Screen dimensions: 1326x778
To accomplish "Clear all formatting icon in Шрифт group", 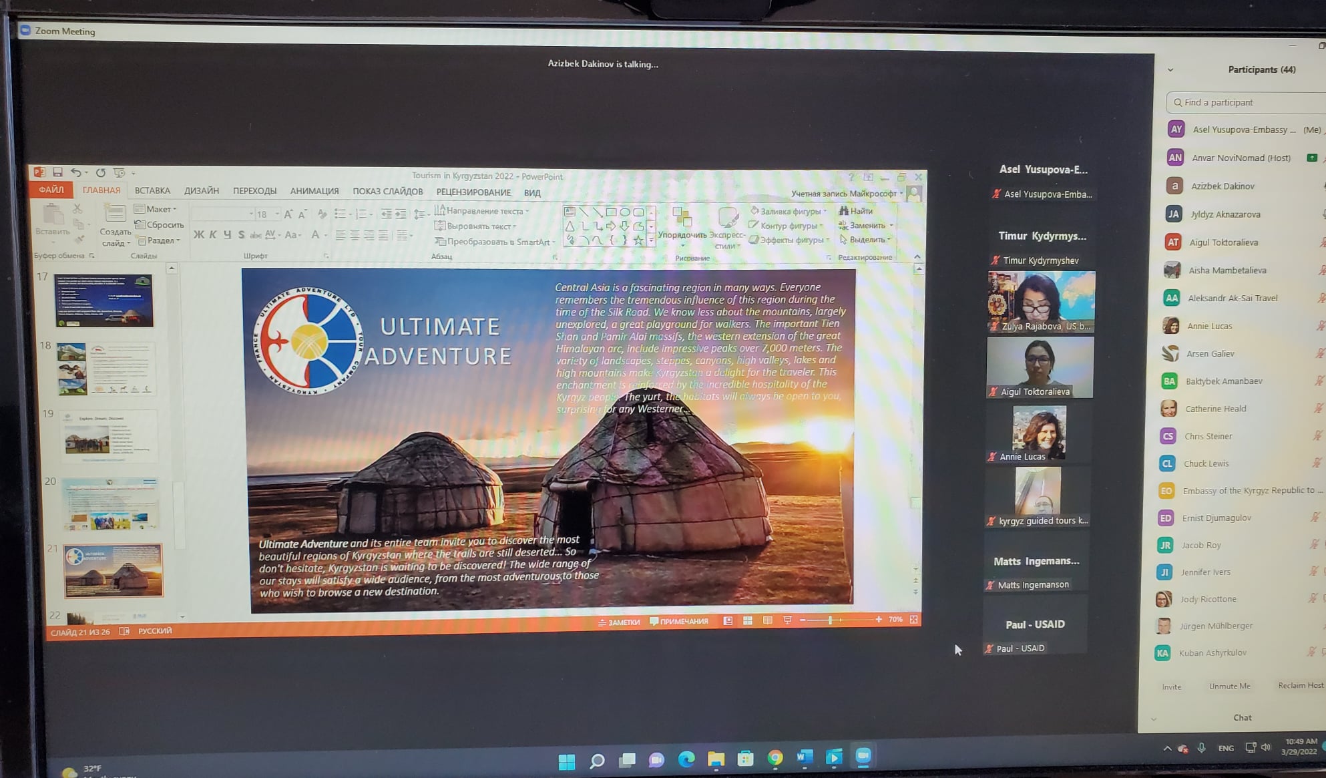I will (322, 214).
